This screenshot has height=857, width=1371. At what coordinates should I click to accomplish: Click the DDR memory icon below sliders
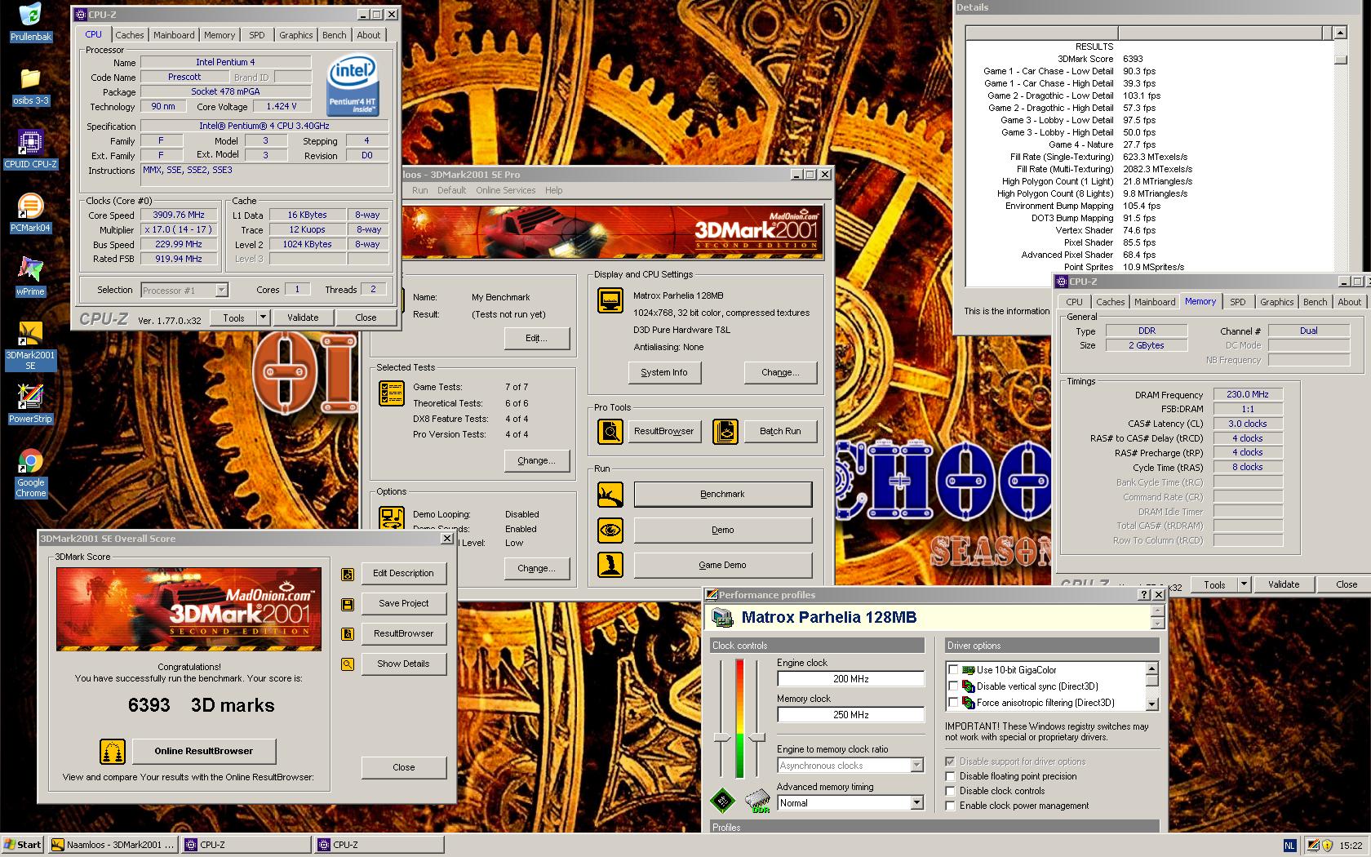click(757, 801)
